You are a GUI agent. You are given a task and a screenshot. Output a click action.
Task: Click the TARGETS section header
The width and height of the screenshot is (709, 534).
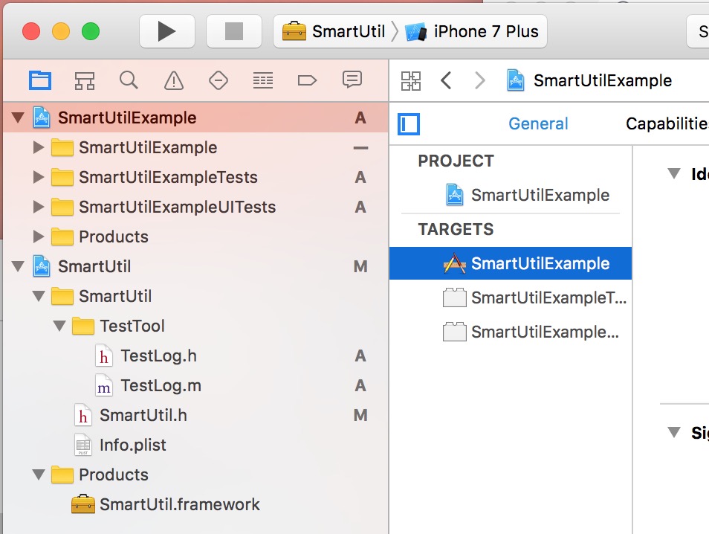pos(456,229)
